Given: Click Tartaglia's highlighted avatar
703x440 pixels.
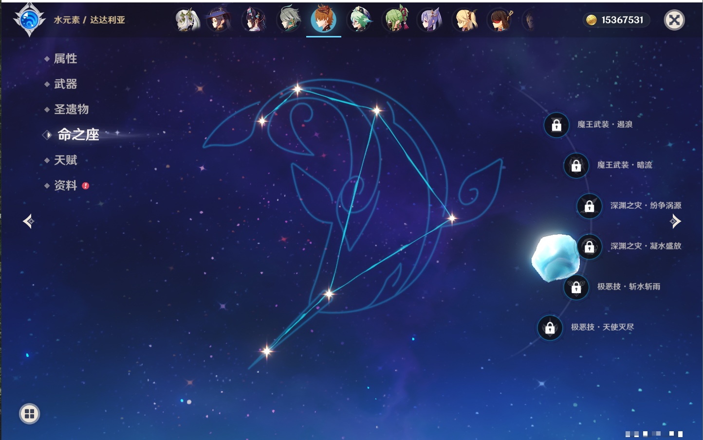Looking at the screenshot, I should (324, 19).
